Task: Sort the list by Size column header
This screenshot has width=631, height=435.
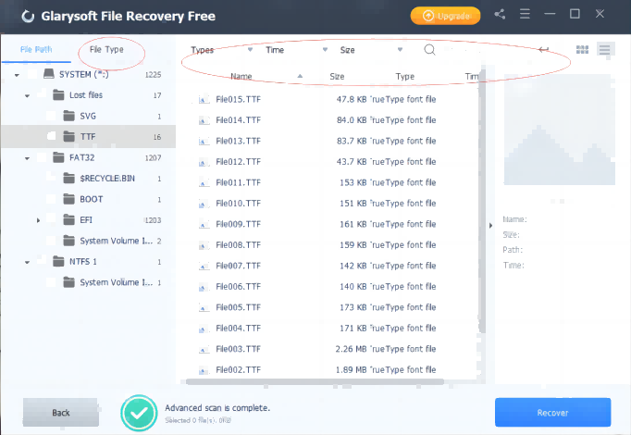Action: (337, 77)
